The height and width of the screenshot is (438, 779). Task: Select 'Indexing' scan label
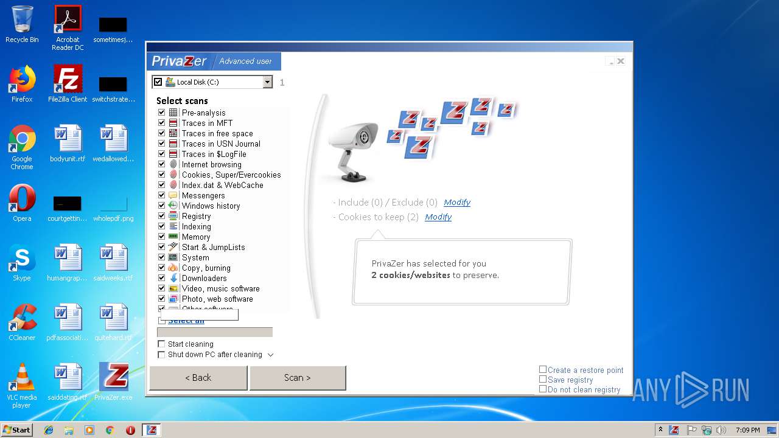196,226
